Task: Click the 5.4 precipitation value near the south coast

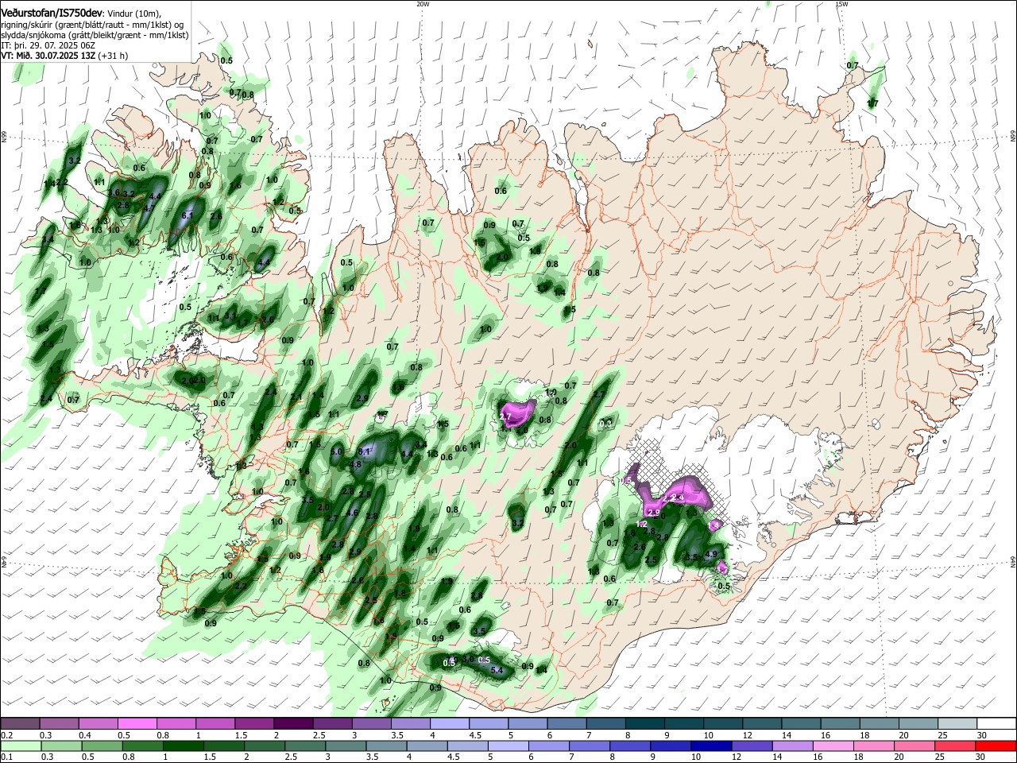Action: click(x=497, y=671)
